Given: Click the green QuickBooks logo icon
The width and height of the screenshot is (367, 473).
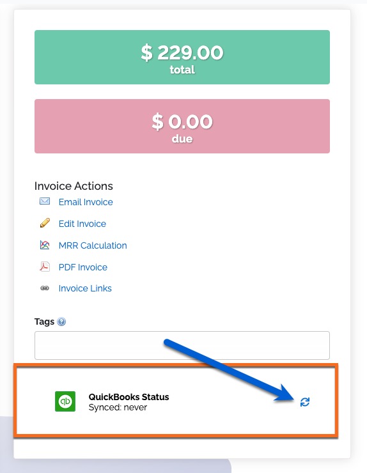Looking at the screenshot, I should [65, 401].
